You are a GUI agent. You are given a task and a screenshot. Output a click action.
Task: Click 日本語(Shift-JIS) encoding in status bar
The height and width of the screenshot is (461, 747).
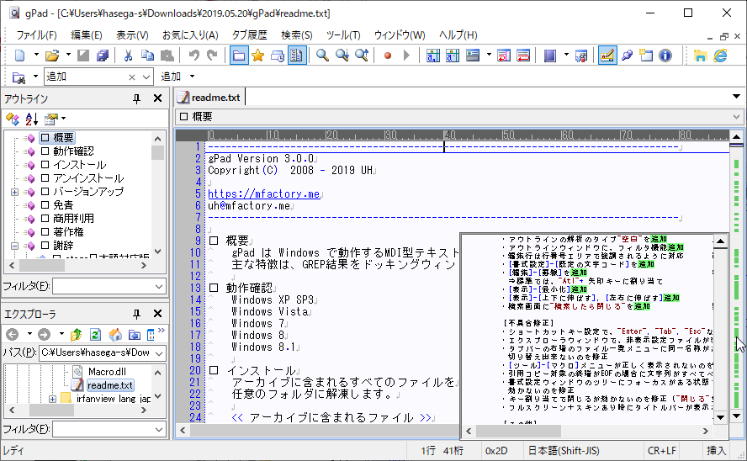564,451
